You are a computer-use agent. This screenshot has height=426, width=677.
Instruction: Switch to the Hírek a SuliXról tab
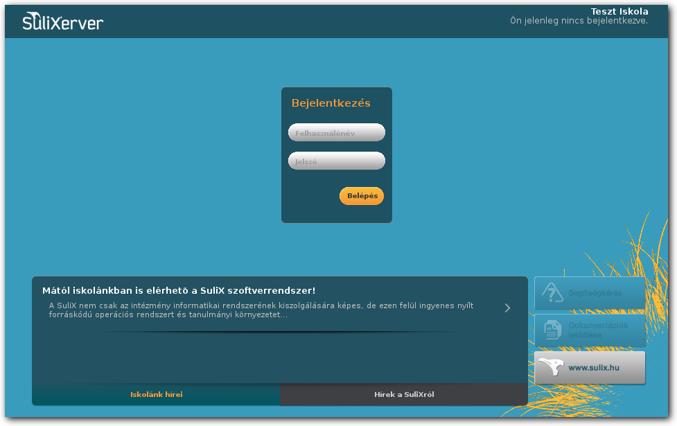404,395
